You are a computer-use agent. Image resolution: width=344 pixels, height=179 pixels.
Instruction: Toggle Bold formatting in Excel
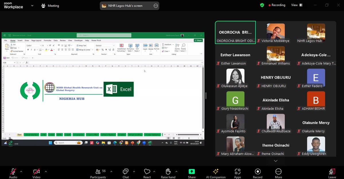click(28, 50)
